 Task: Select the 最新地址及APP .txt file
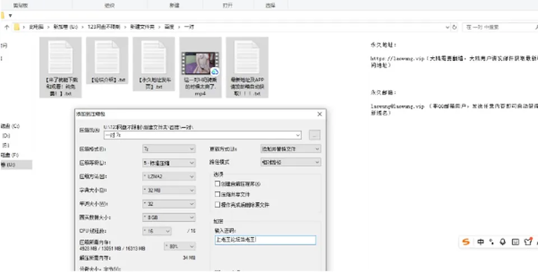247,68
